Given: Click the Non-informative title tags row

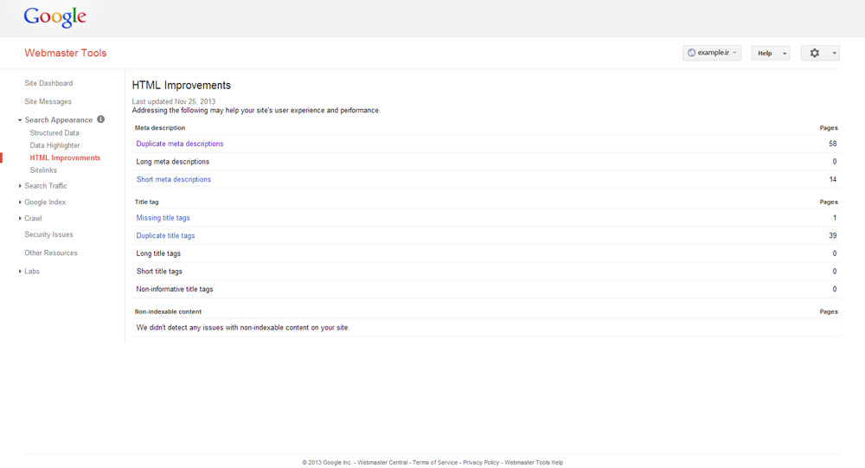Looking at the screenshot, I should click(x=486, y=289).
